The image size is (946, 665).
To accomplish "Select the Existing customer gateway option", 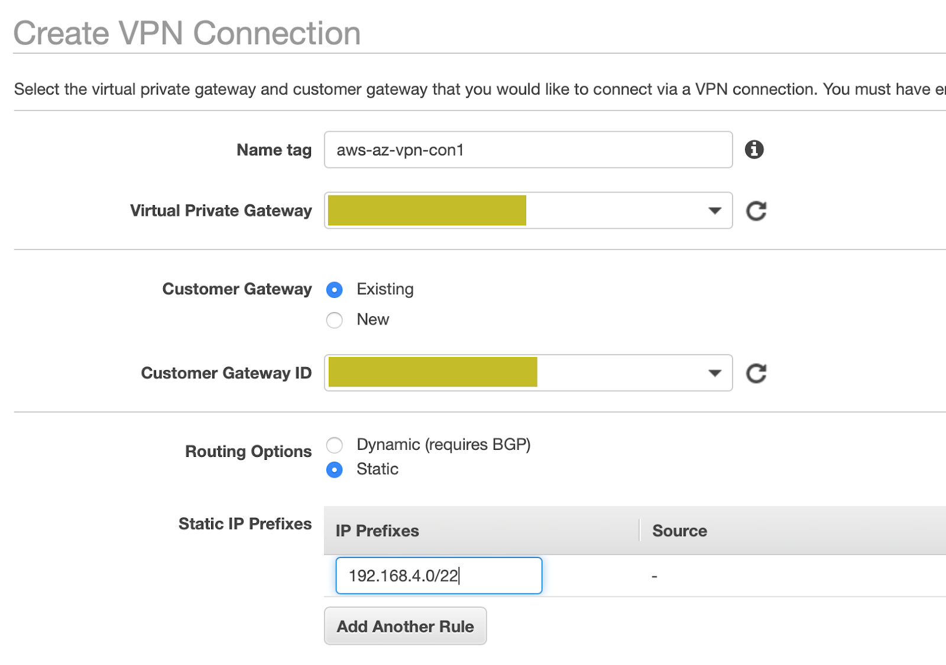I will coord(335,290).
